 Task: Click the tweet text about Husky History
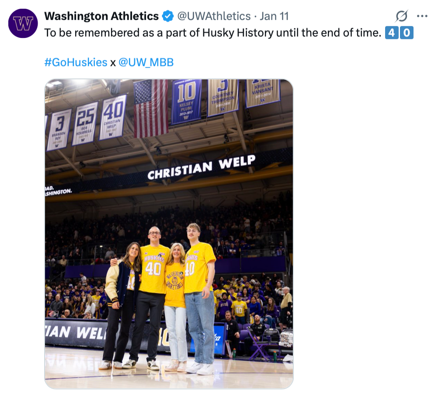tap(213, 33)
